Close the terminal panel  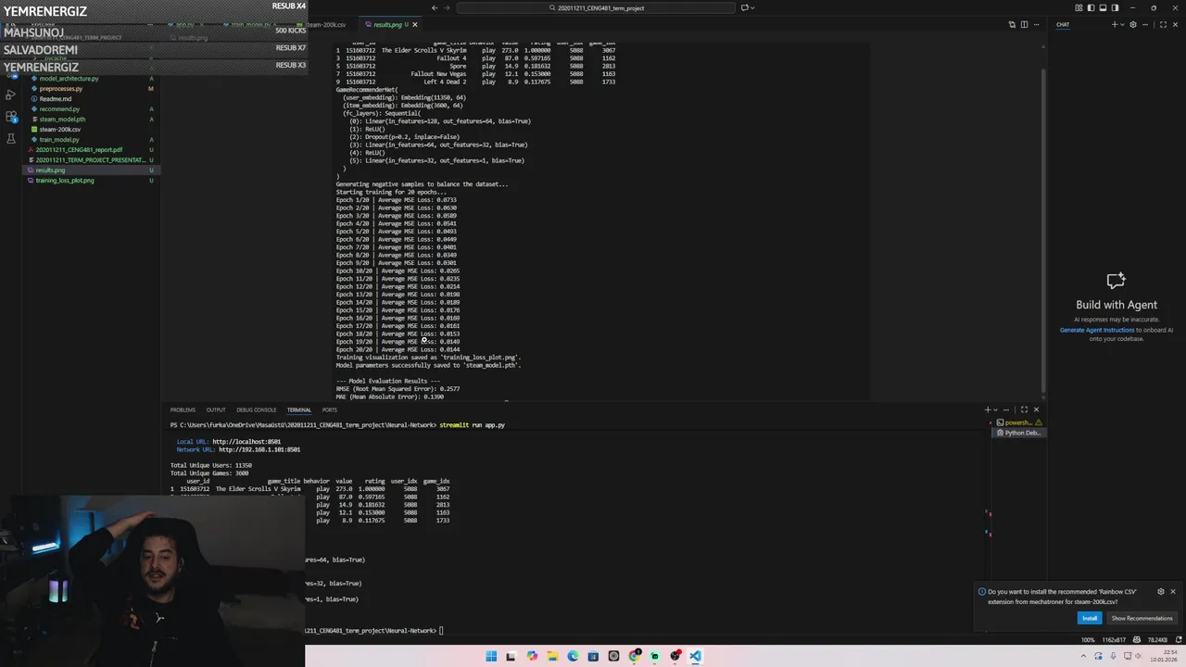[x=1036, y=409]
